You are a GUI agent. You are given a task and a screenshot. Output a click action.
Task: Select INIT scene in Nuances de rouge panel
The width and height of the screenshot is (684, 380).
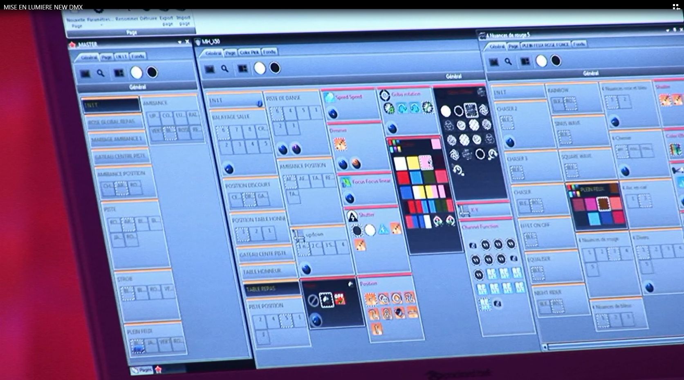click(518, 92)
